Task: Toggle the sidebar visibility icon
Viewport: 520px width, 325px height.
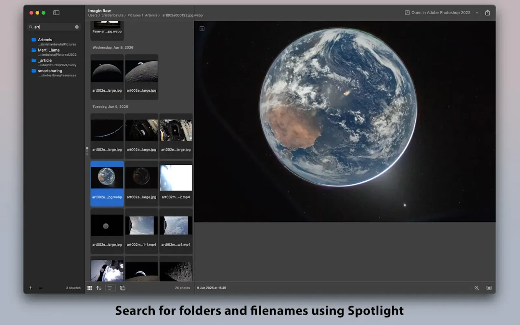Action: point(56,13)
